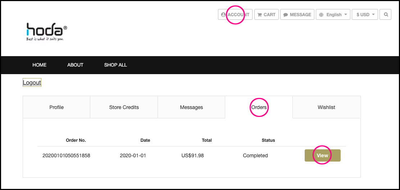Image resolution: width=400 pixels, height=190 pixels.
Task: Open the Account page via user icon
Action: tap(235, 15)
